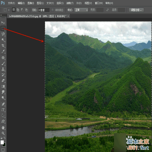
Task: Click the 调整边缘 refine edge button
Action: click(136, 10)
